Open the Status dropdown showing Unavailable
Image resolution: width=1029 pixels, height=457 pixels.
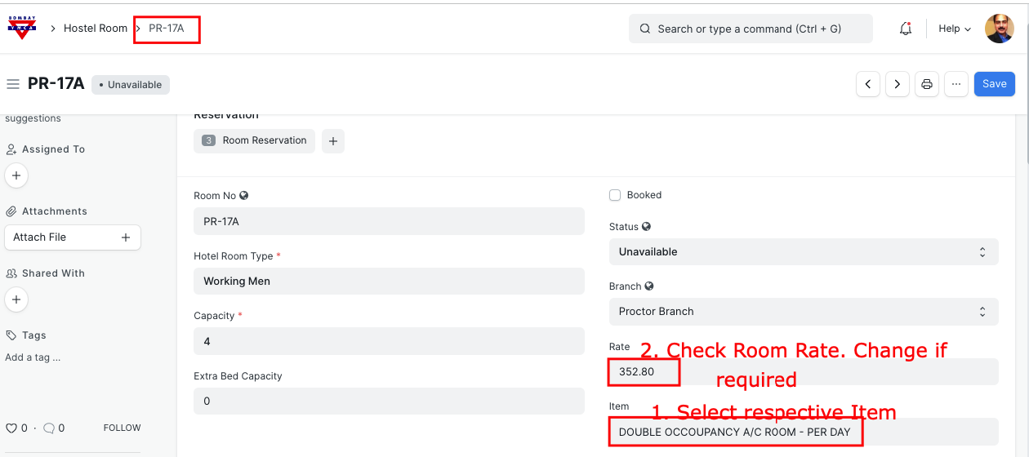click(x=803, y=252)
